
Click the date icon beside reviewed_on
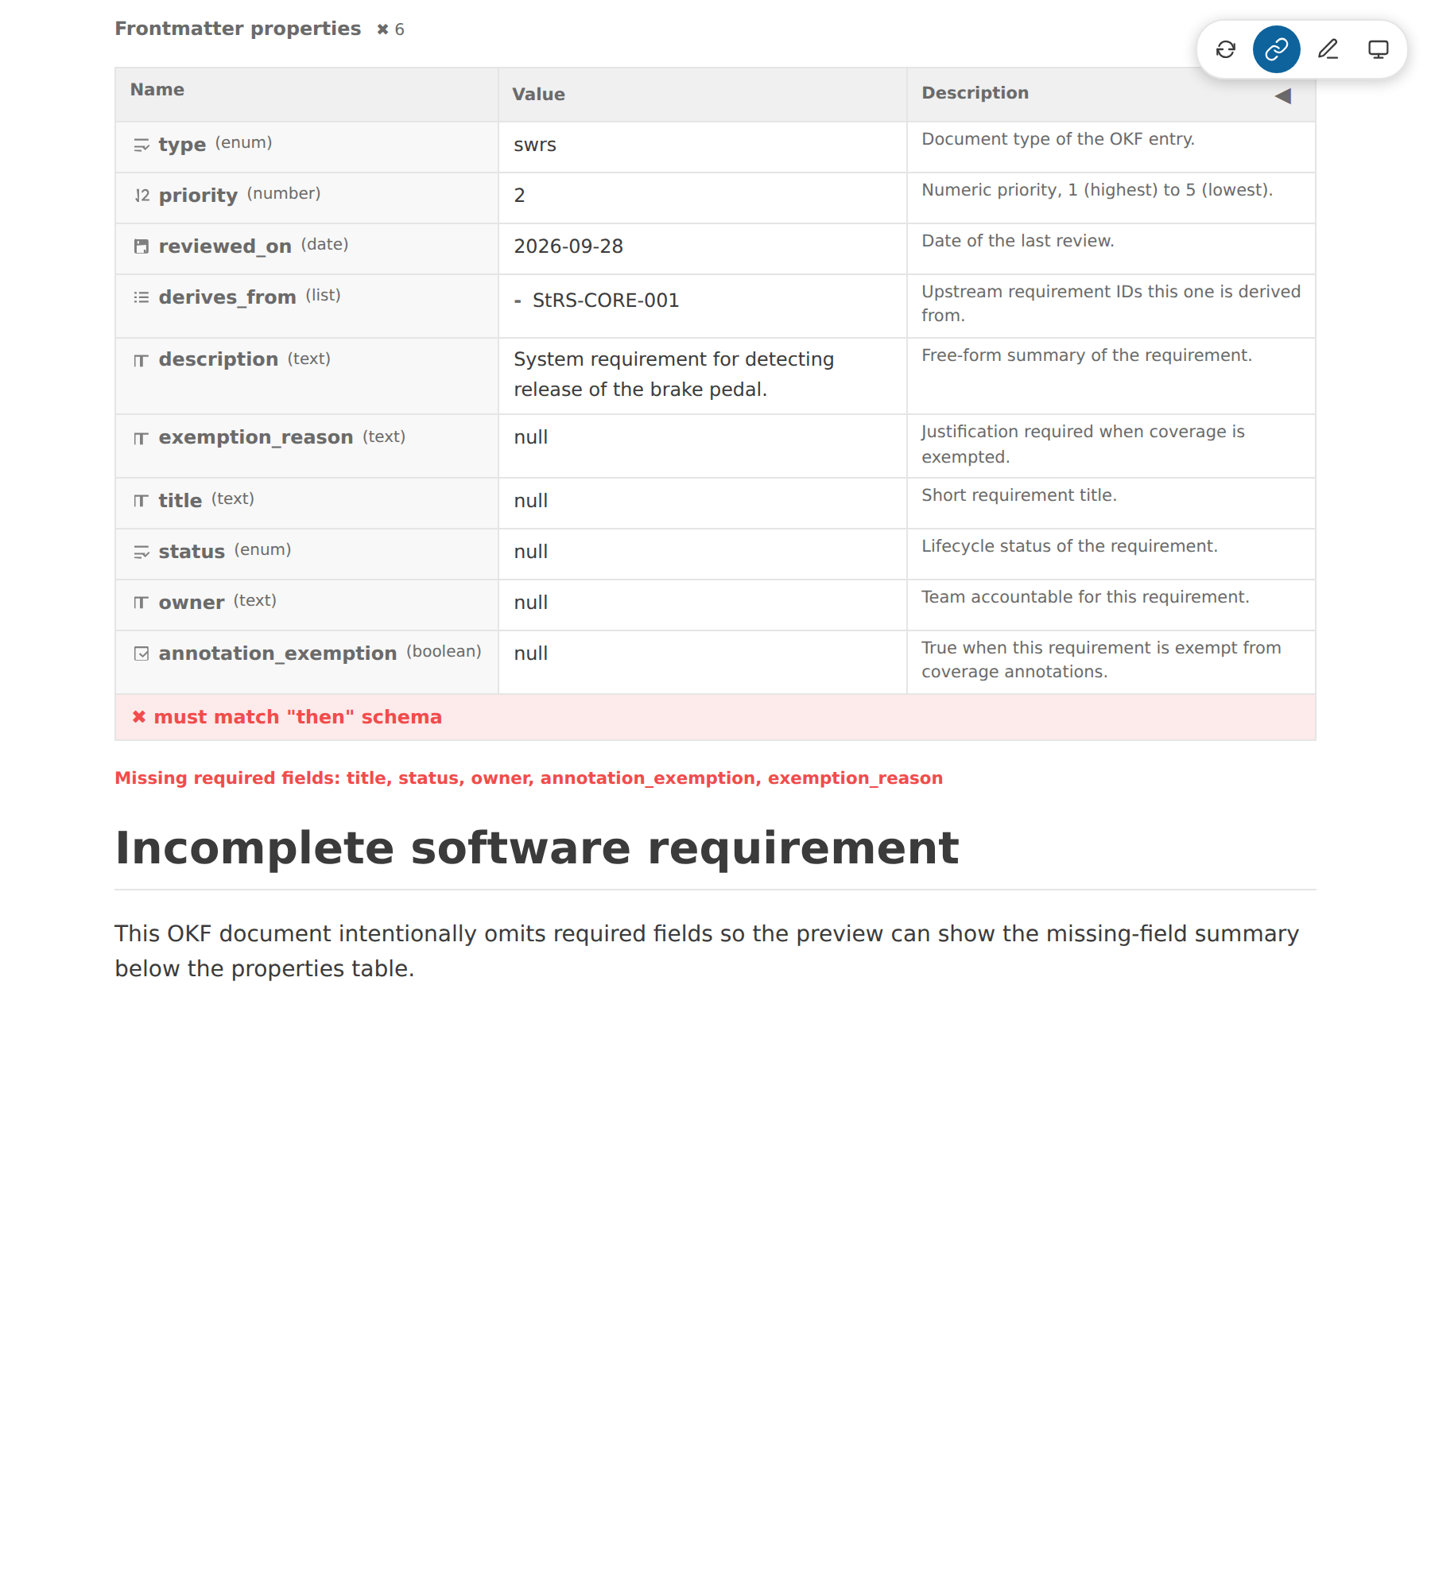[142, 246]
